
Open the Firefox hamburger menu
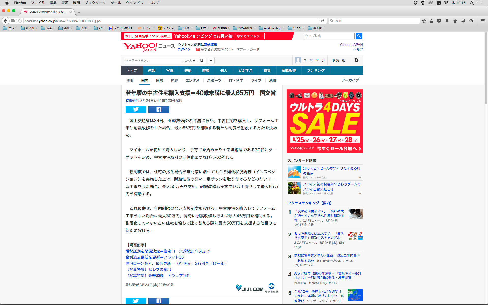pos(482,21)
